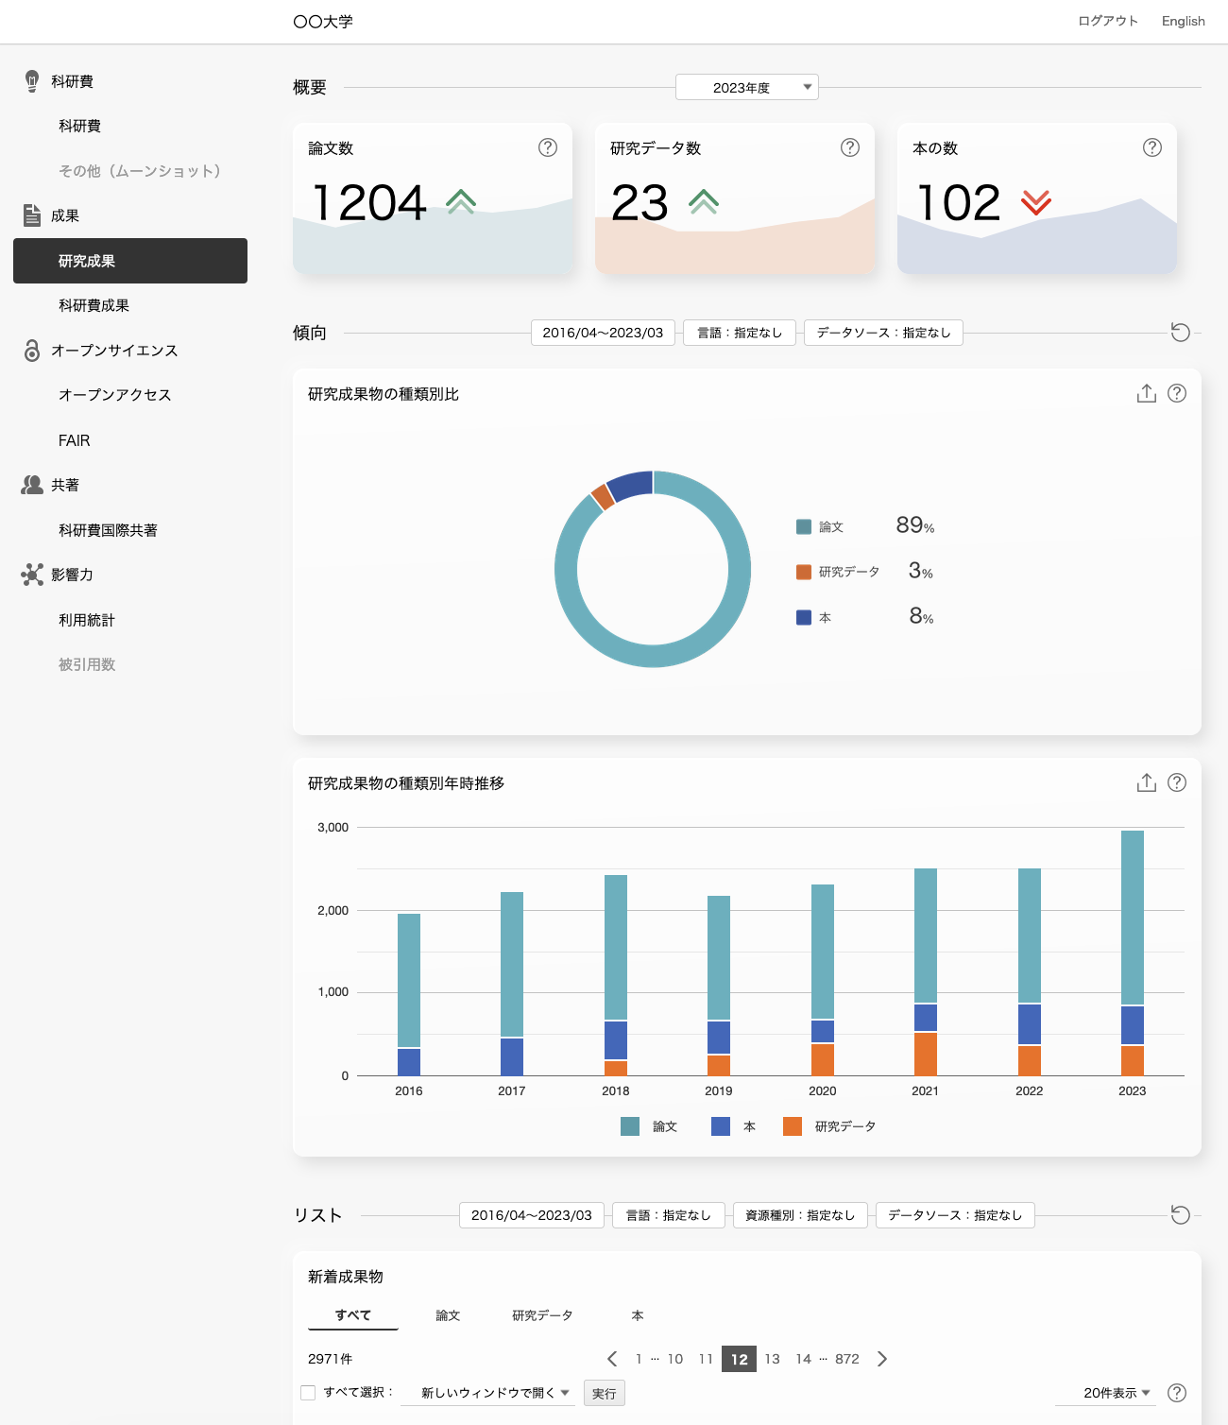Image resolution: width=1228 pixels, height=1425 pixels.
Task: Jump to last page 872
Action: coord(847,1359)
